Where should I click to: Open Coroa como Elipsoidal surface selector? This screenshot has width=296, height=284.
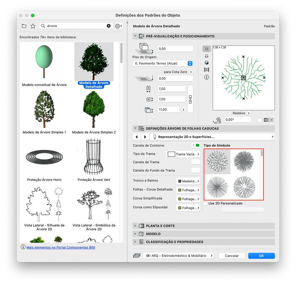point(188,208)
